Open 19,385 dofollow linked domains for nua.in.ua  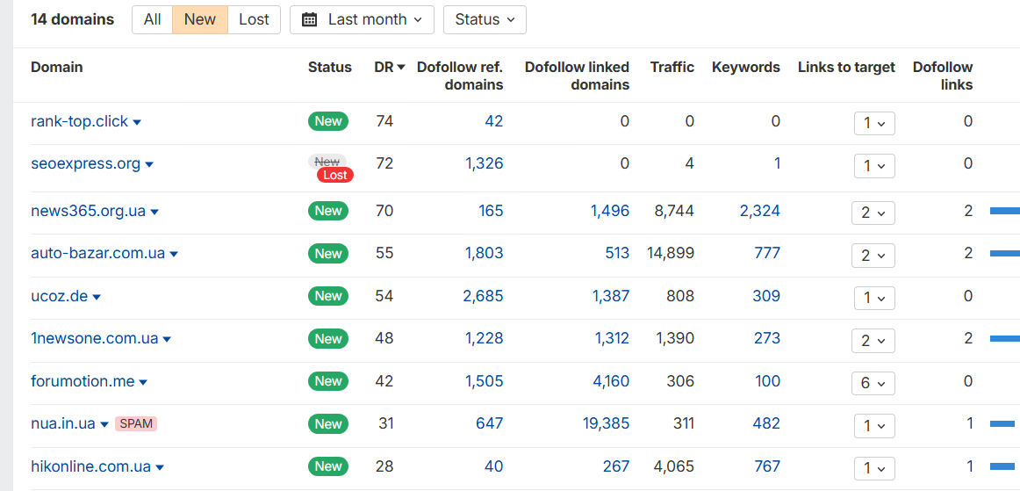[606, 424]
